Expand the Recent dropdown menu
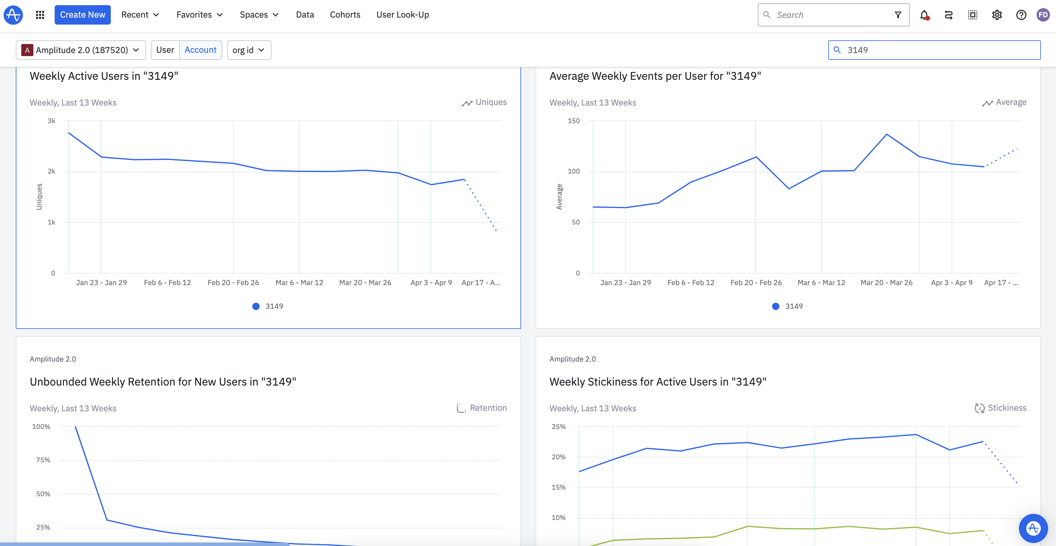Screen dimensions: 1056x546 click(140, 15)
